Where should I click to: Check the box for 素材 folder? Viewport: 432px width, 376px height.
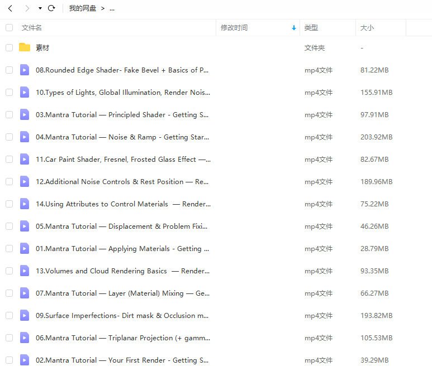(x=9, y=47)
